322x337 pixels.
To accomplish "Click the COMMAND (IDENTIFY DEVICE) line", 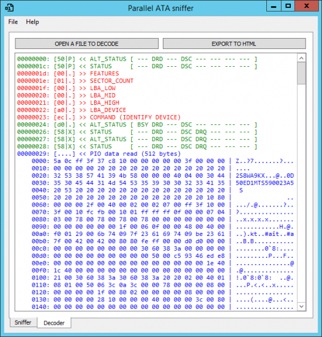I will (99, 118).
